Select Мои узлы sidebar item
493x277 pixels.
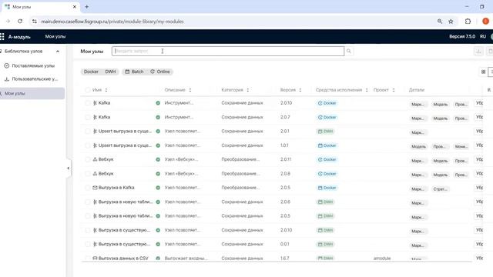32,93
